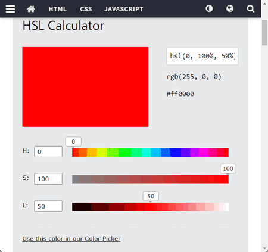Pick blue on the hue slider bar

coord(176,153)
